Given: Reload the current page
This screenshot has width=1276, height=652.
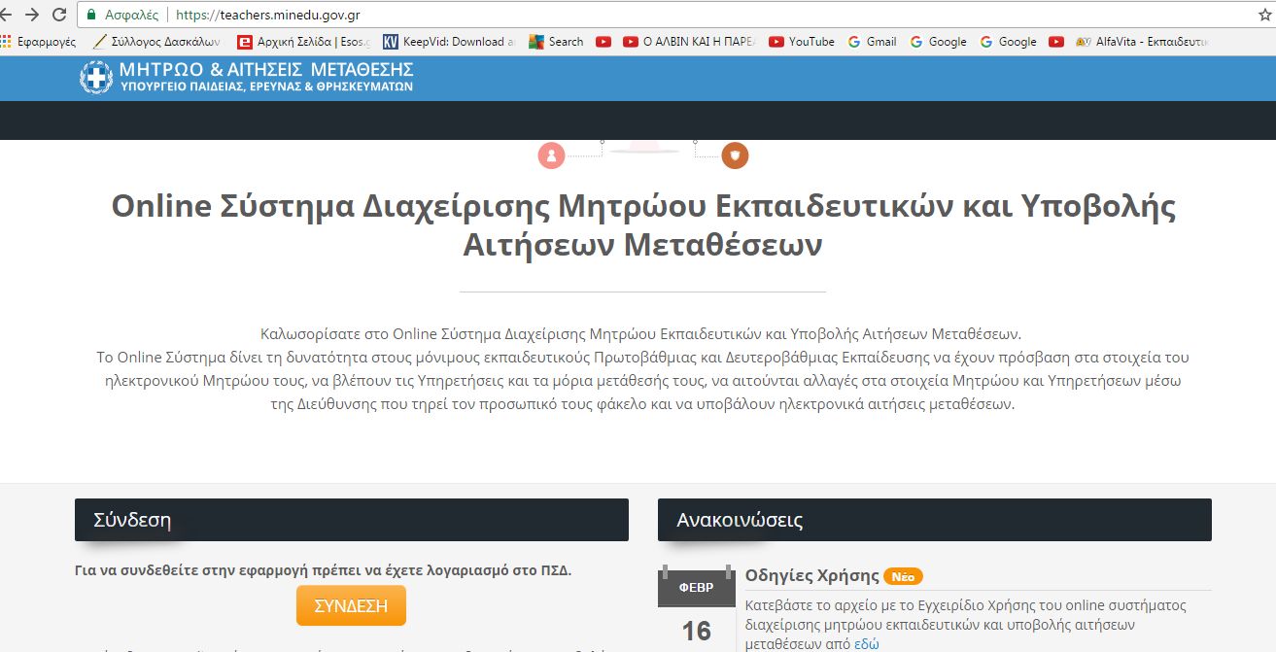Looking at the screenshot, I should tap(60, 15).
